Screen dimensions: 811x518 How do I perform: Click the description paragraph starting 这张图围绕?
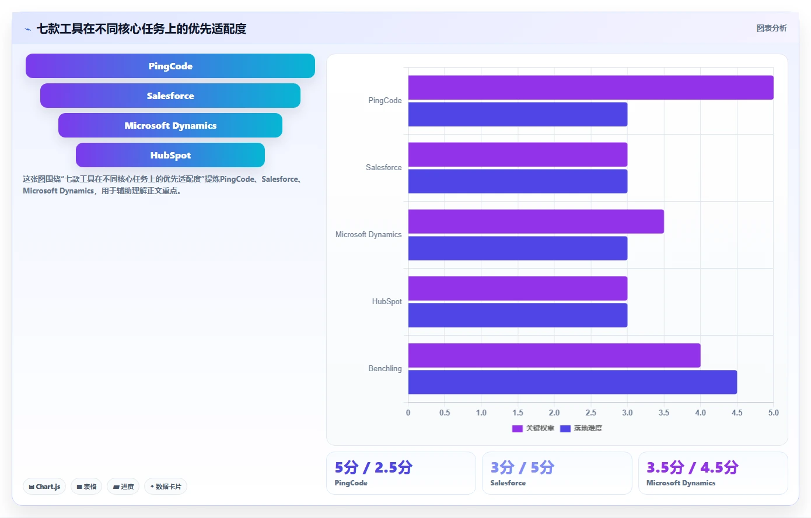(x=164, y=185)
